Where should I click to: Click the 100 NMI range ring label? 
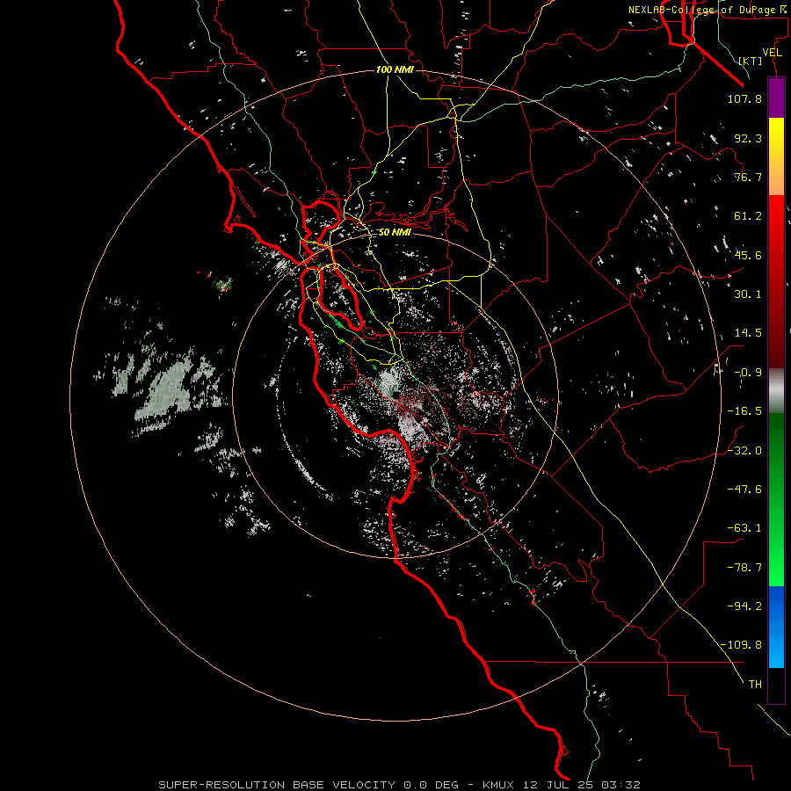coord(395,69)
